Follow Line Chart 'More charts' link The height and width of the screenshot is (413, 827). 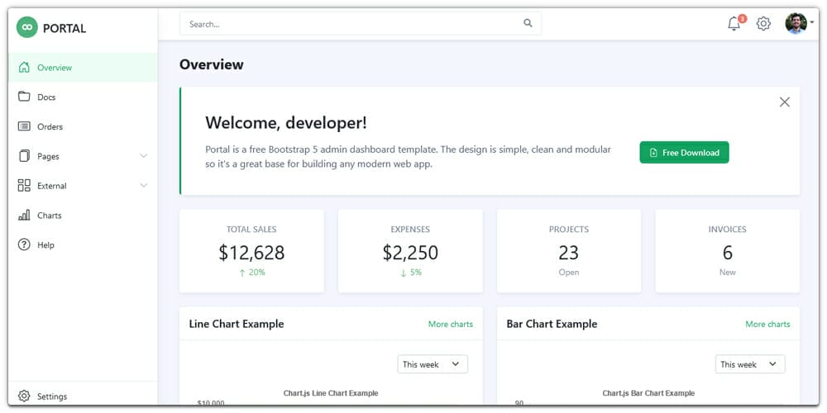(450, 325)
